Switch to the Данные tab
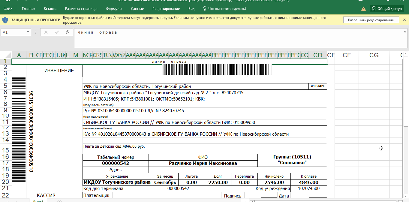 pos(137,9)
